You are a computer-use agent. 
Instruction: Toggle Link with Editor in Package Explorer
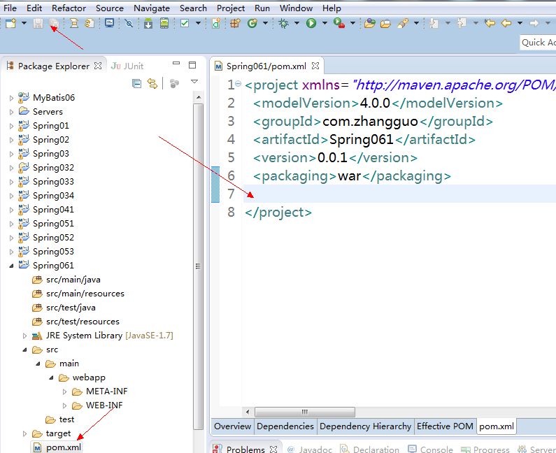click(x=152, y=84)
